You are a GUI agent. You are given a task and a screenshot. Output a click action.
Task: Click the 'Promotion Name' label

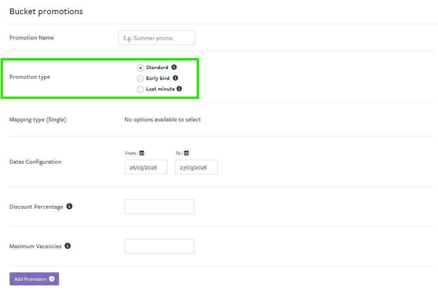pos(32,38)
